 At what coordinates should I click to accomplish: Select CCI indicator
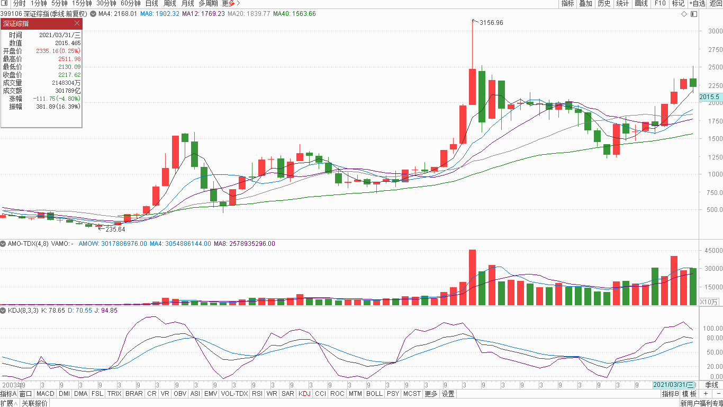[320, 394]
